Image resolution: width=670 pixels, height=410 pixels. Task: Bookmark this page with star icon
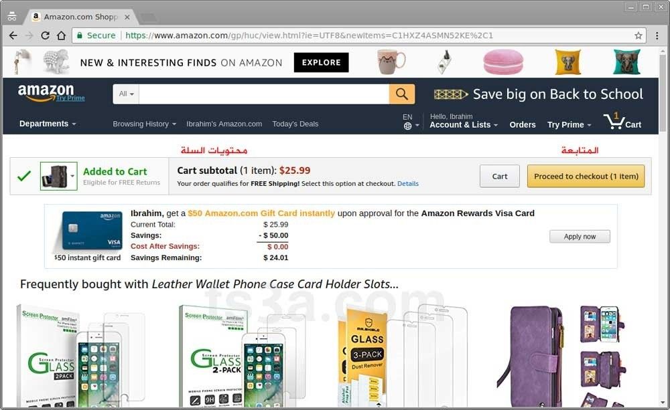pos(639,35)
